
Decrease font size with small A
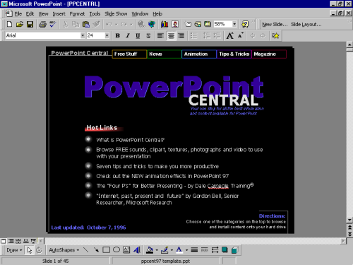click(x=240, y=35)
